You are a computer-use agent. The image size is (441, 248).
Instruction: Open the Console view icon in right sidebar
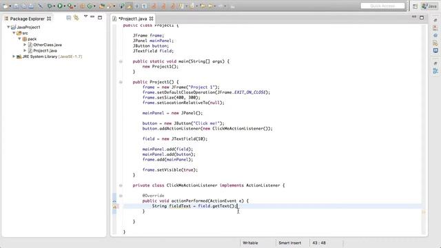tap(435, 50)
